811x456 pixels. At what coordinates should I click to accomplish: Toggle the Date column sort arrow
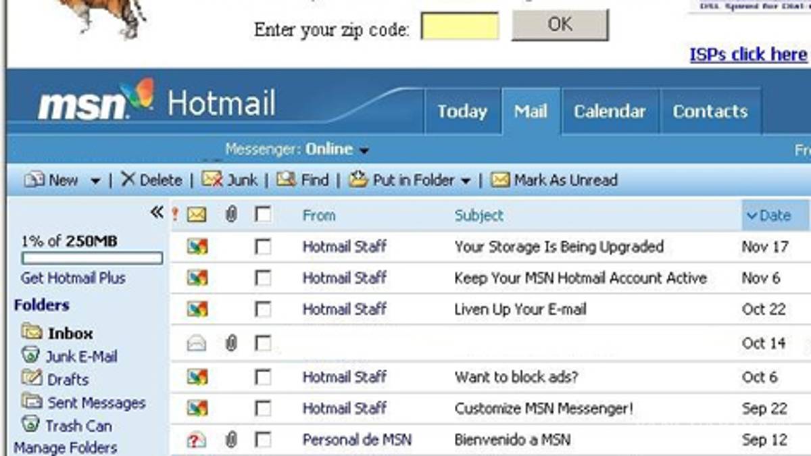click(752, 216)
